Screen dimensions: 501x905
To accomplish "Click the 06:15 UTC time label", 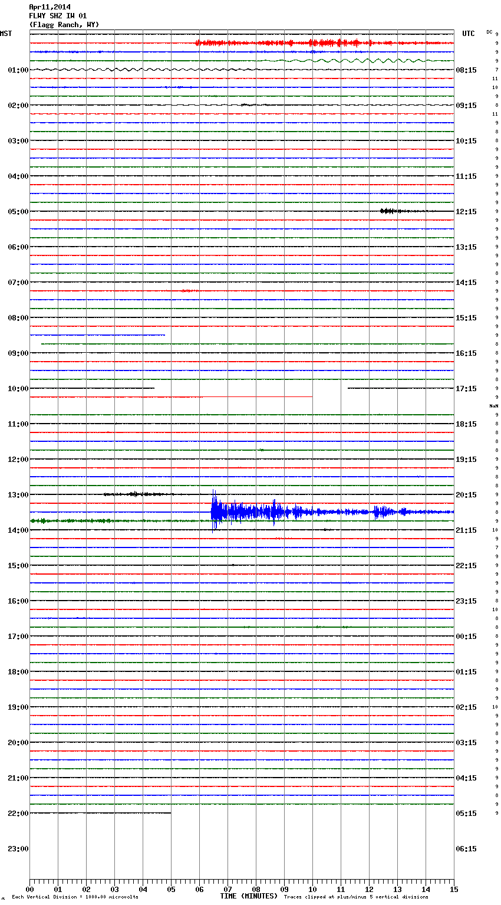I will point(466,849).
